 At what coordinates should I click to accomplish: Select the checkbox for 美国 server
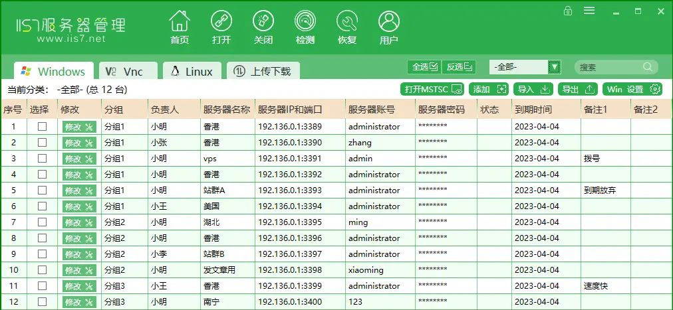42,206
